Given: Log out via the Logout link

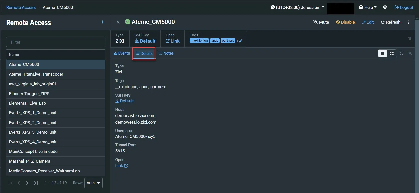Looking at the screenshot, I should tap(404, 7).
